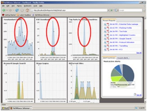Click the Keyword Google Search chart title

[x=15, y=64]
